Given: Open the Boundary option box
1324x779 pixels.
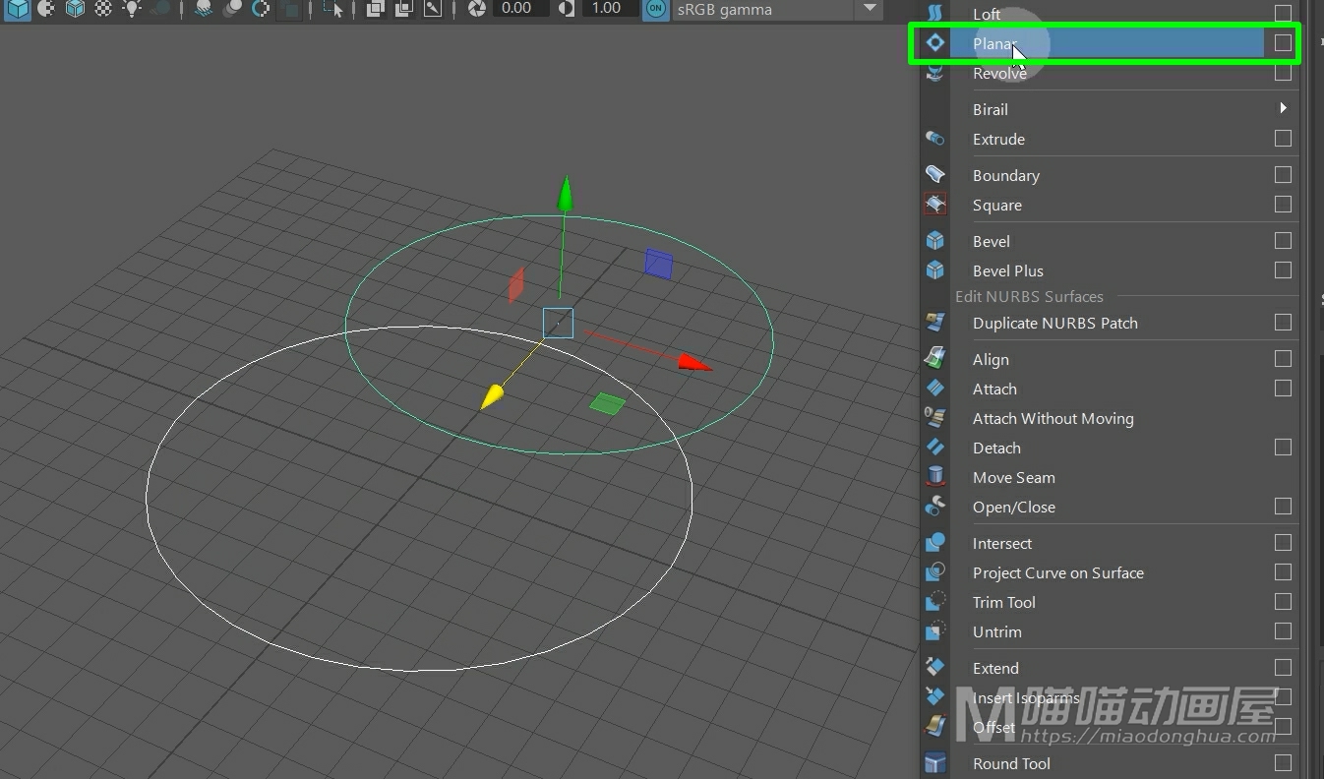Looking at the screenshot, I should (x=1283, y=174).
